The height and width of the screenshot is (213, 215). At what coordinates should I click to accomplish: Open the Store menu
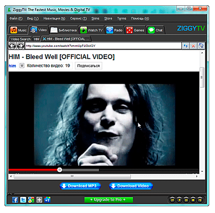click(108, 19)
